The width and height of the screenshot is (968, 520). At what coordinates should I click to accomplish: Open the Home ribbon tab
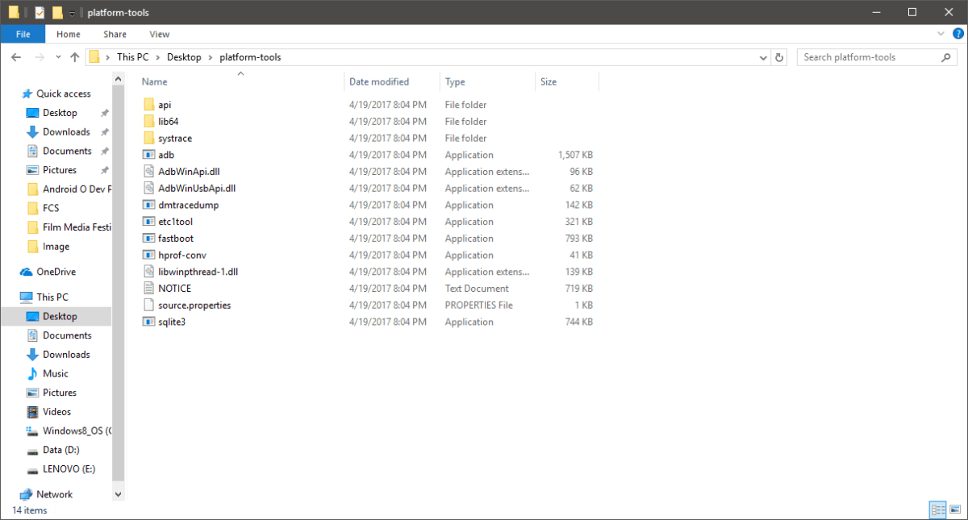point(69,34)
